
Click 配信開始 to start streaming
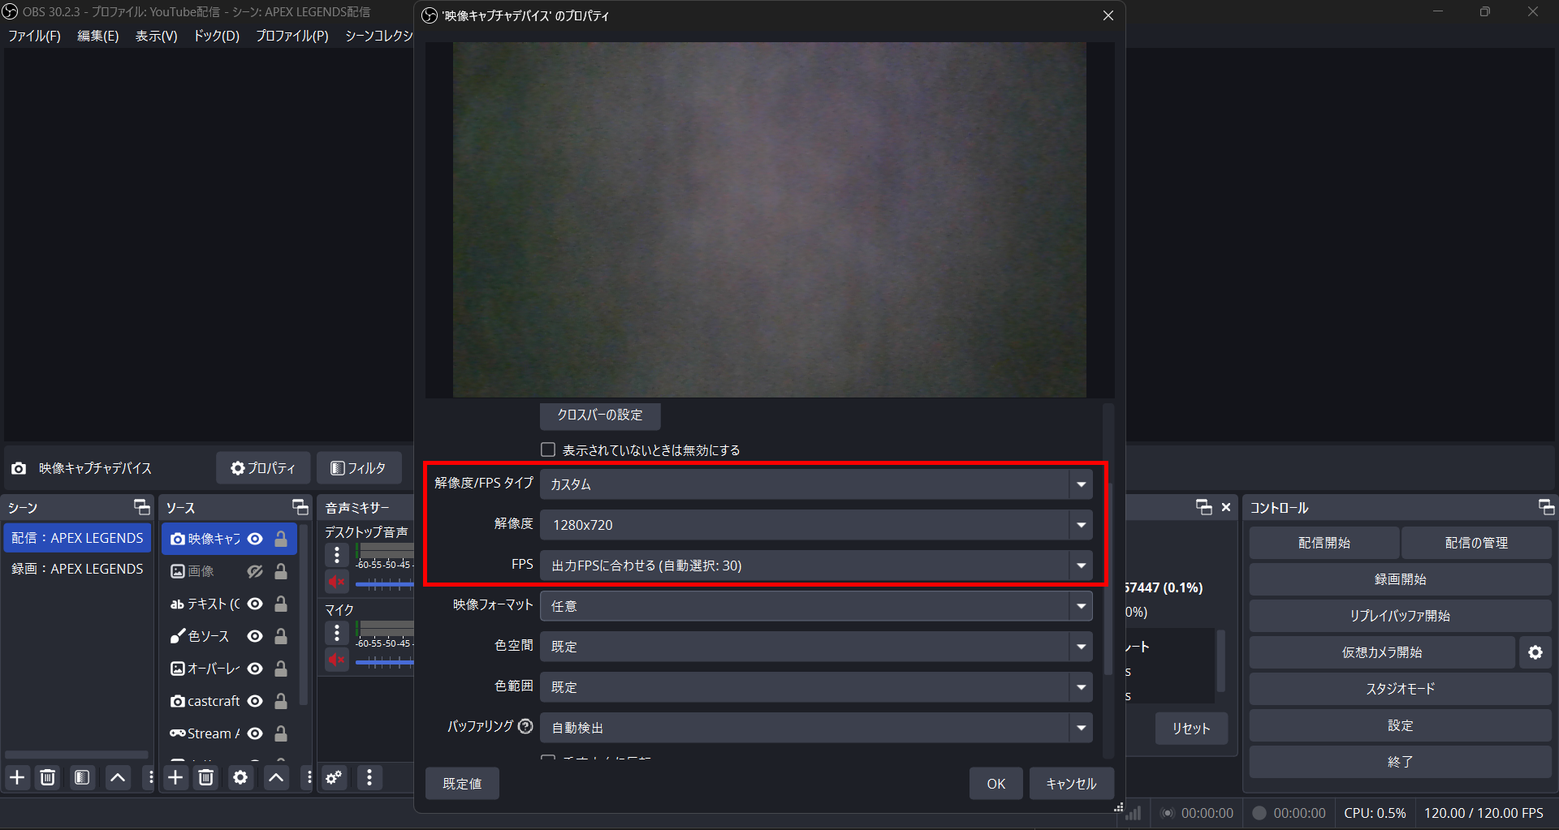pyautogui.click(x=1324, y=543)
